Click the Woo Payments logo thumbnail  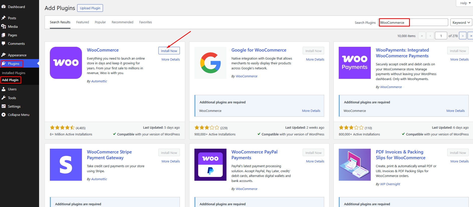click(355, 63)
